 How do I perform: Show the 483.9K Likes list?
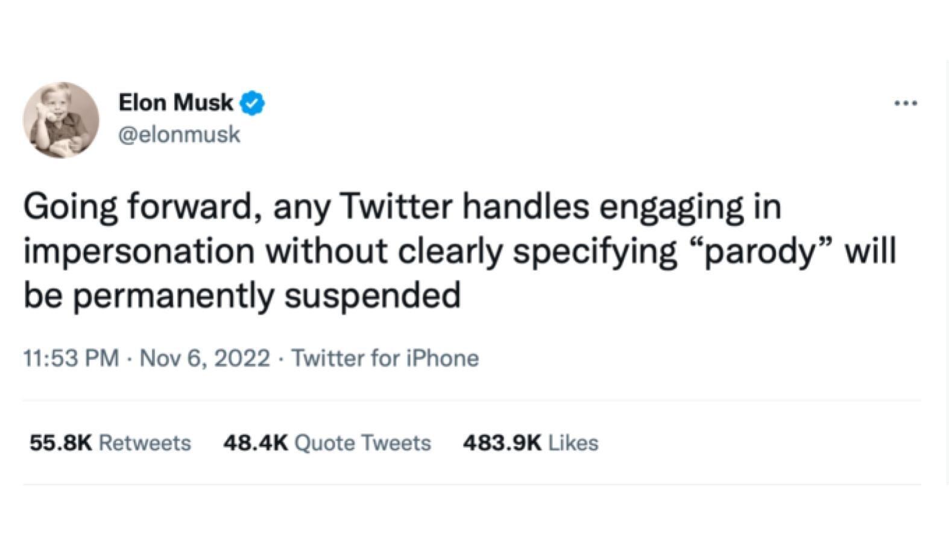click(x=531, y=443)
